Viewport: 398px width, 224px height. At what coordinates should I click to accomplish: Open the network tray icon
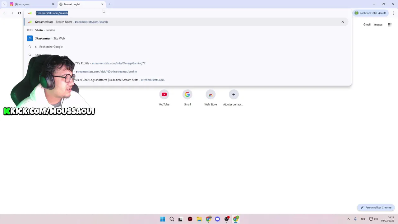tap(371, 219)
